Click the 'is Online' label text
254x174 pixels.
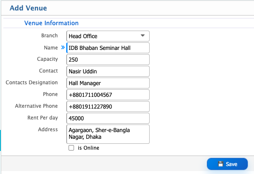click(x=88, y=148)
